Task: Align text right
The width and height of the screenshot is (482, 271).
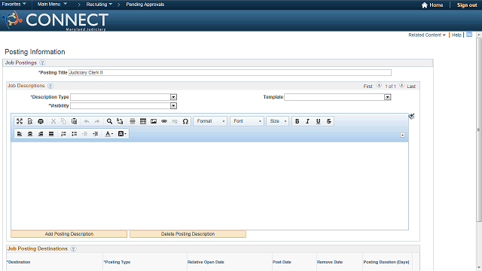Action: 41,134
